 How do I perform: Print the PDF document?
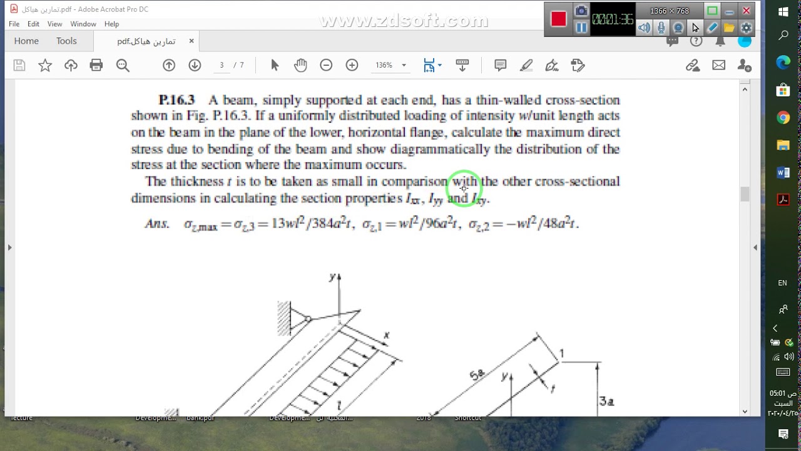click(x=96, y=65)
